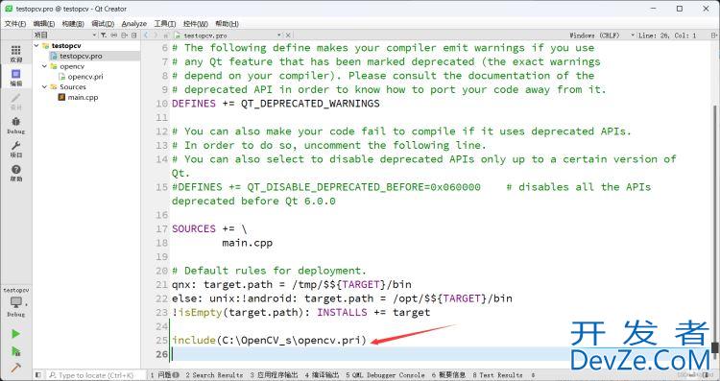Click the link-with-editor icon in project panel

pyautogui.click(x=114, y=36)
